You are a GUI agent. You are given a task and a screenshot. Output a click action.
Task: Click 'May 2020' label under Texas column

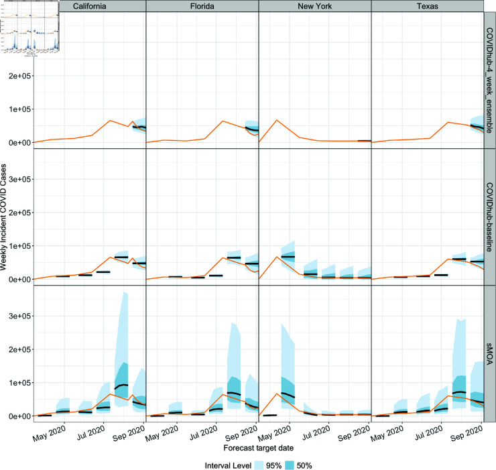387,433
